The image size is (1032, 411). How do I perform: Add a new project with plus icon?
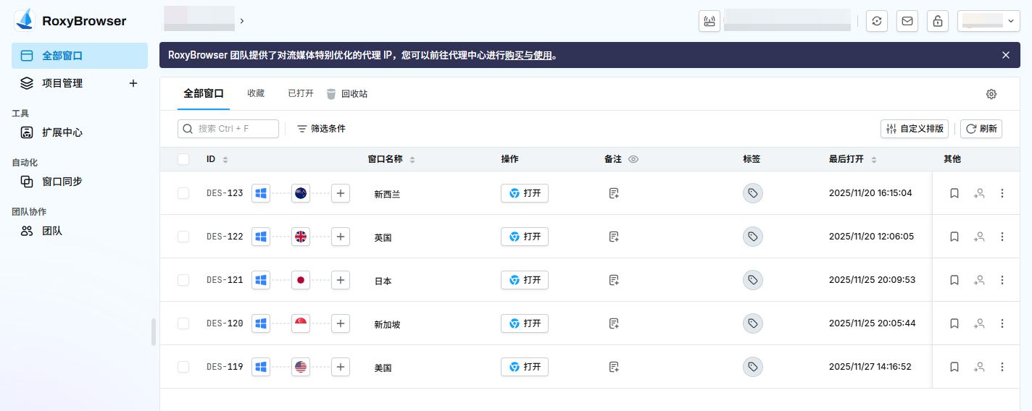click(133, 83)
